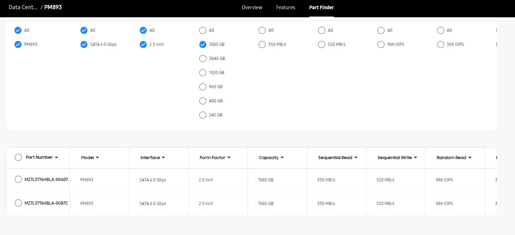Select the 480 GB capacity filter
The image size is (515, 235).
(x=203, y=101)
